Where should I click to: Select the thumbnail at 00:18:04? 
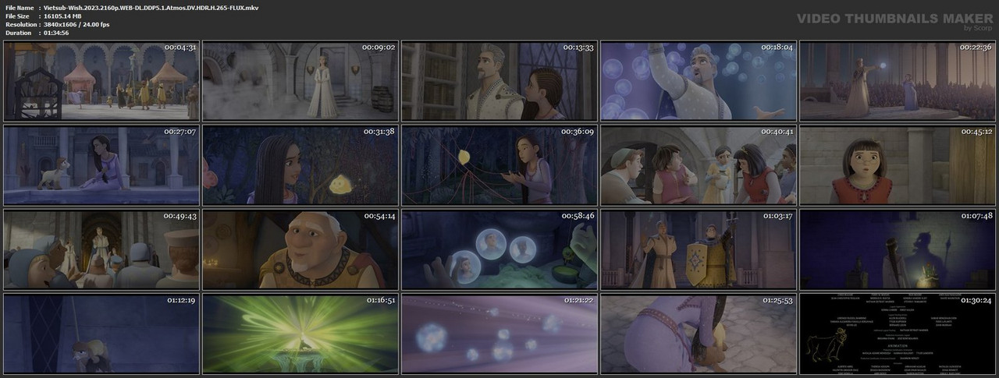pyautogui.click(x=698, y=81)
